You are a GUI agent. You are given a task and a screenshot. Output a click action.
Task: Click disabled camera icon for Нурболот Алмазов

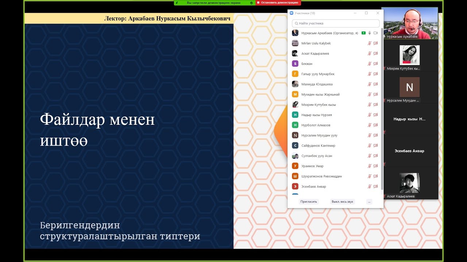[375, 125]
